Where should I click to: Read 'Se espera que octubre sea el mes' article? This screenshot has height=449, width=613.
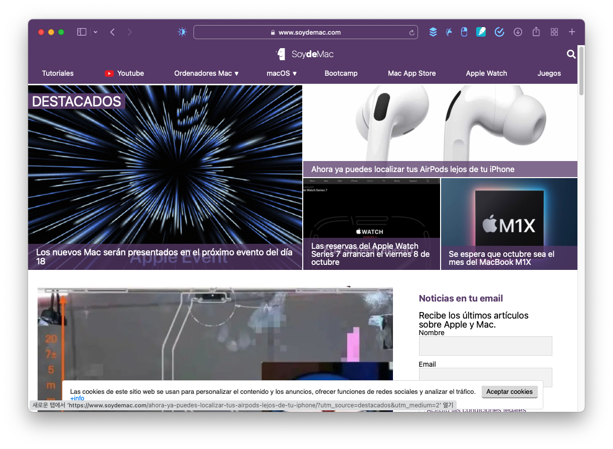tap(501, 258)
